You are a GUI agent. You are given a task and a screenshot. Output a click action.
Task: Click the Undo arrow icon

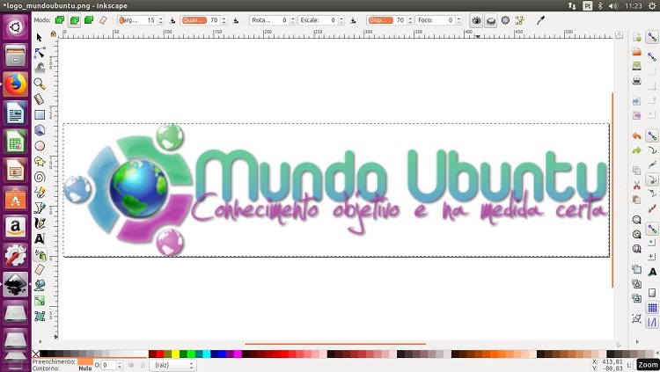click(x=636, y=136)
